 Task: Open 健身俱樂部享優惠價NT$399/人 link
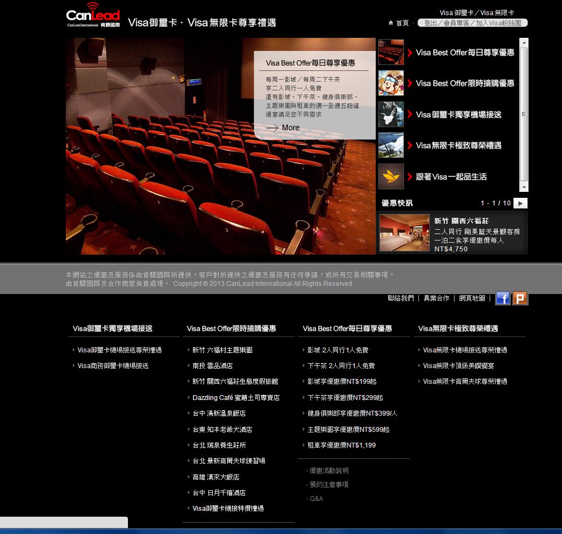pyautogui.click(x=353, y=413)
